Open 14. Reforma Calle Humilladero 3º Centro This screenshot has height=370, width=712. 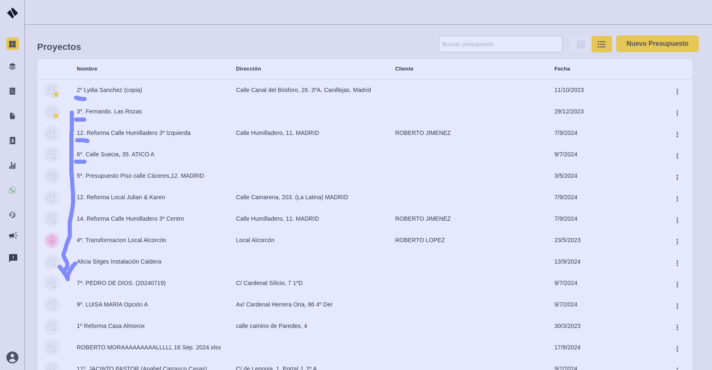130,219
